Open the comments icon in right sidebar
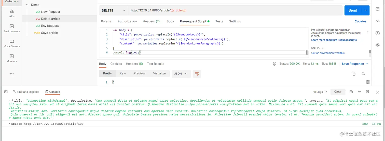 [378, 9]
